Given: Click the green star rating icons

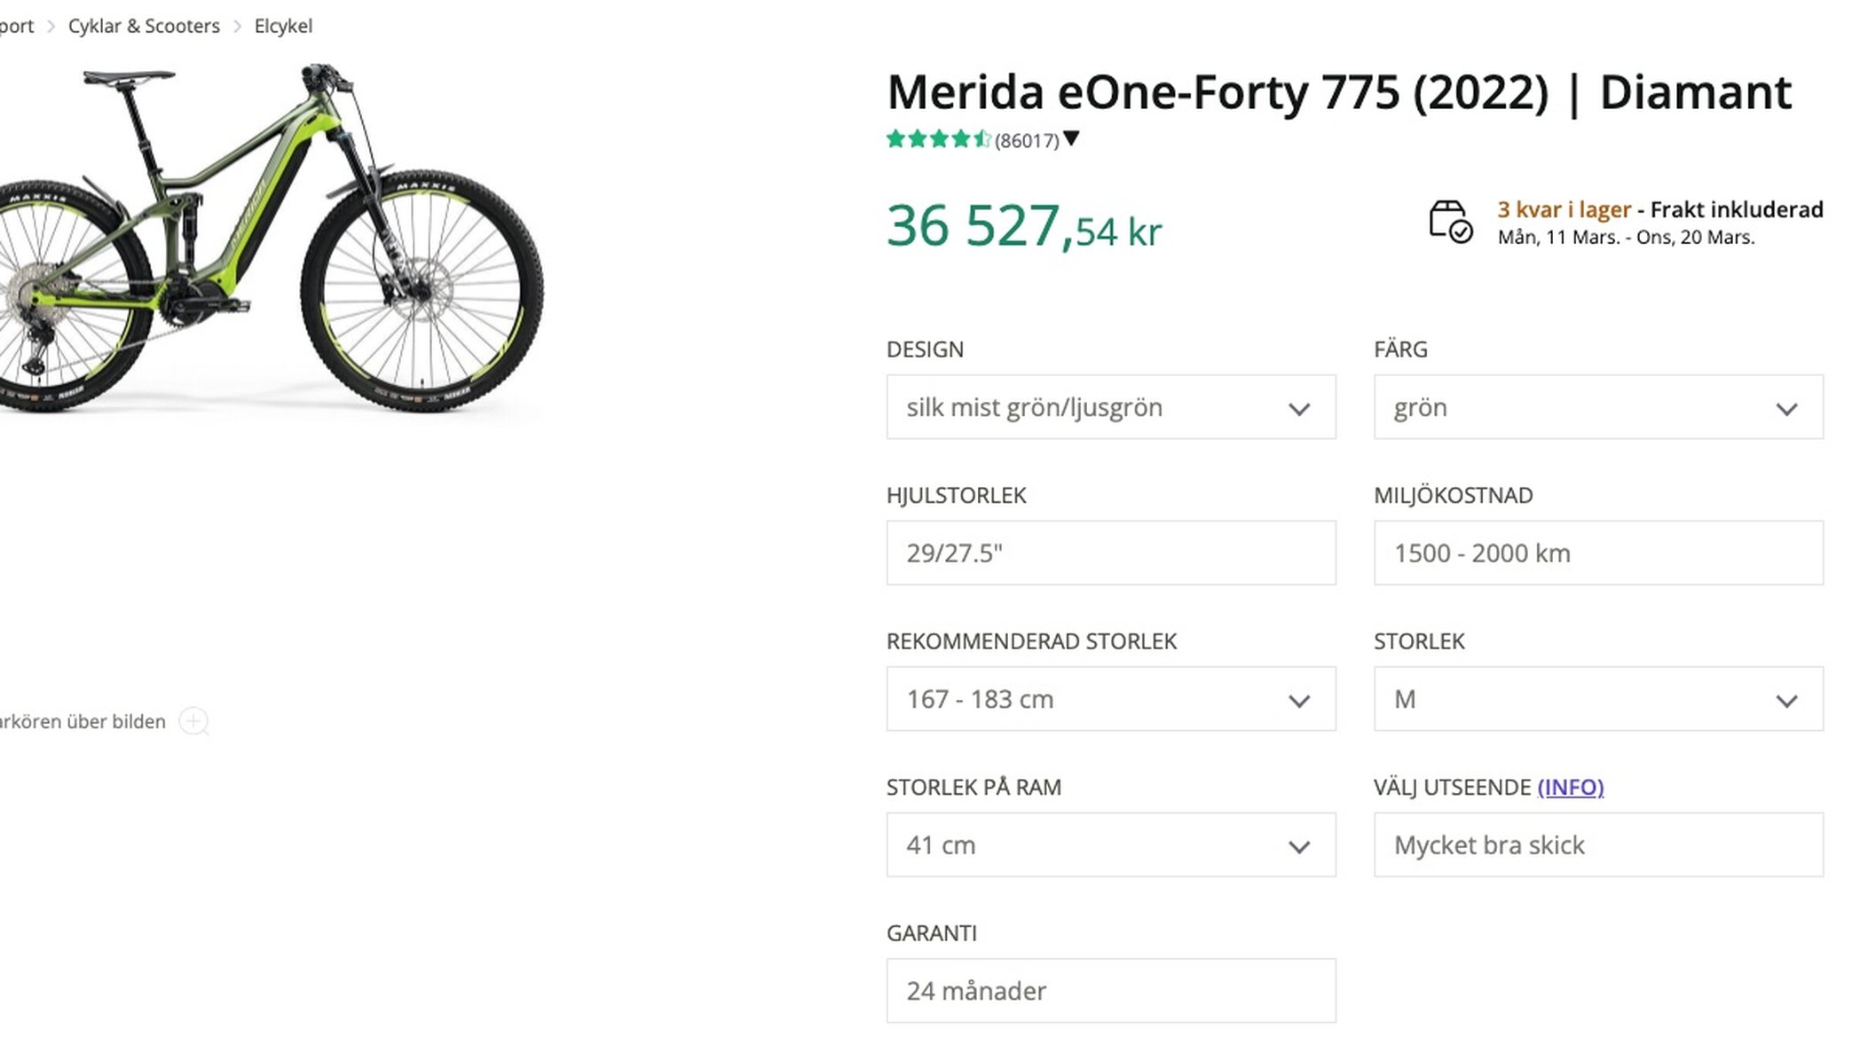Looking at the screenshot, I should [x=938, y=139].
